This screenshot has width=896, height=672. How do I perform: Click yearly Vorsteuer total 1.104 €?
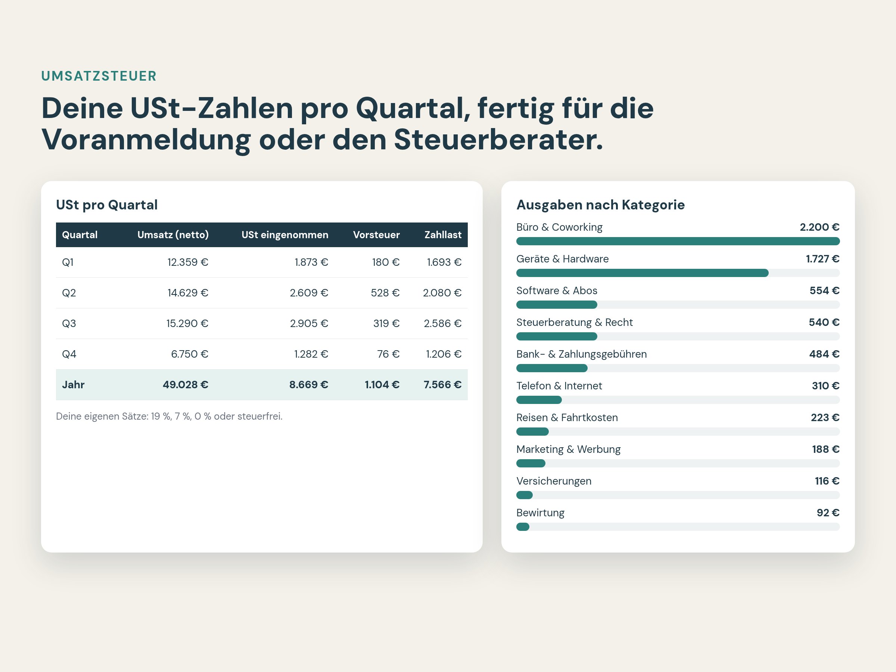tap(382, 385)
